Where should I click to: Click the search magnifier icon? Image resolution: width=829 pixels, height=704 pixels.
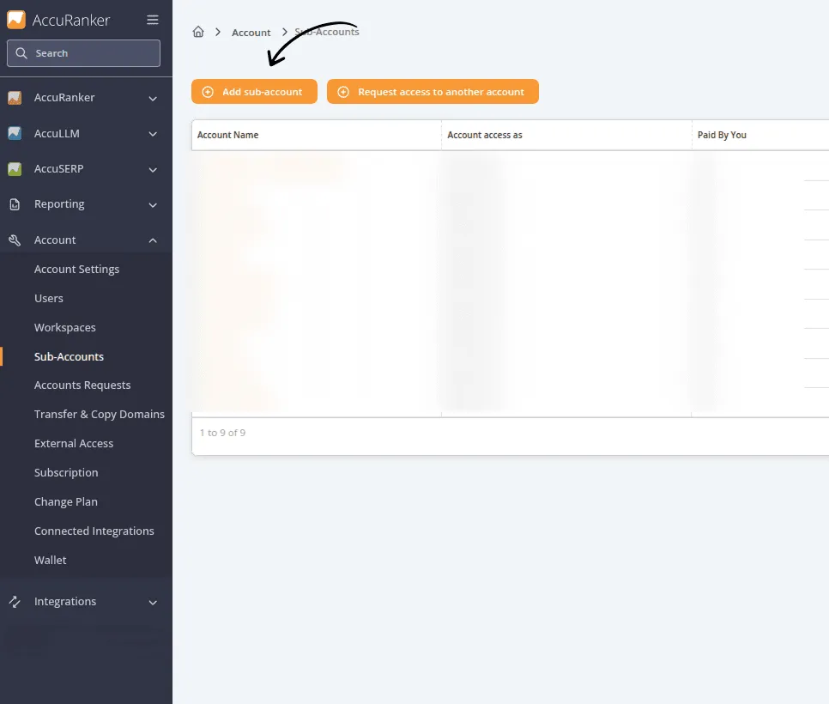21,53
